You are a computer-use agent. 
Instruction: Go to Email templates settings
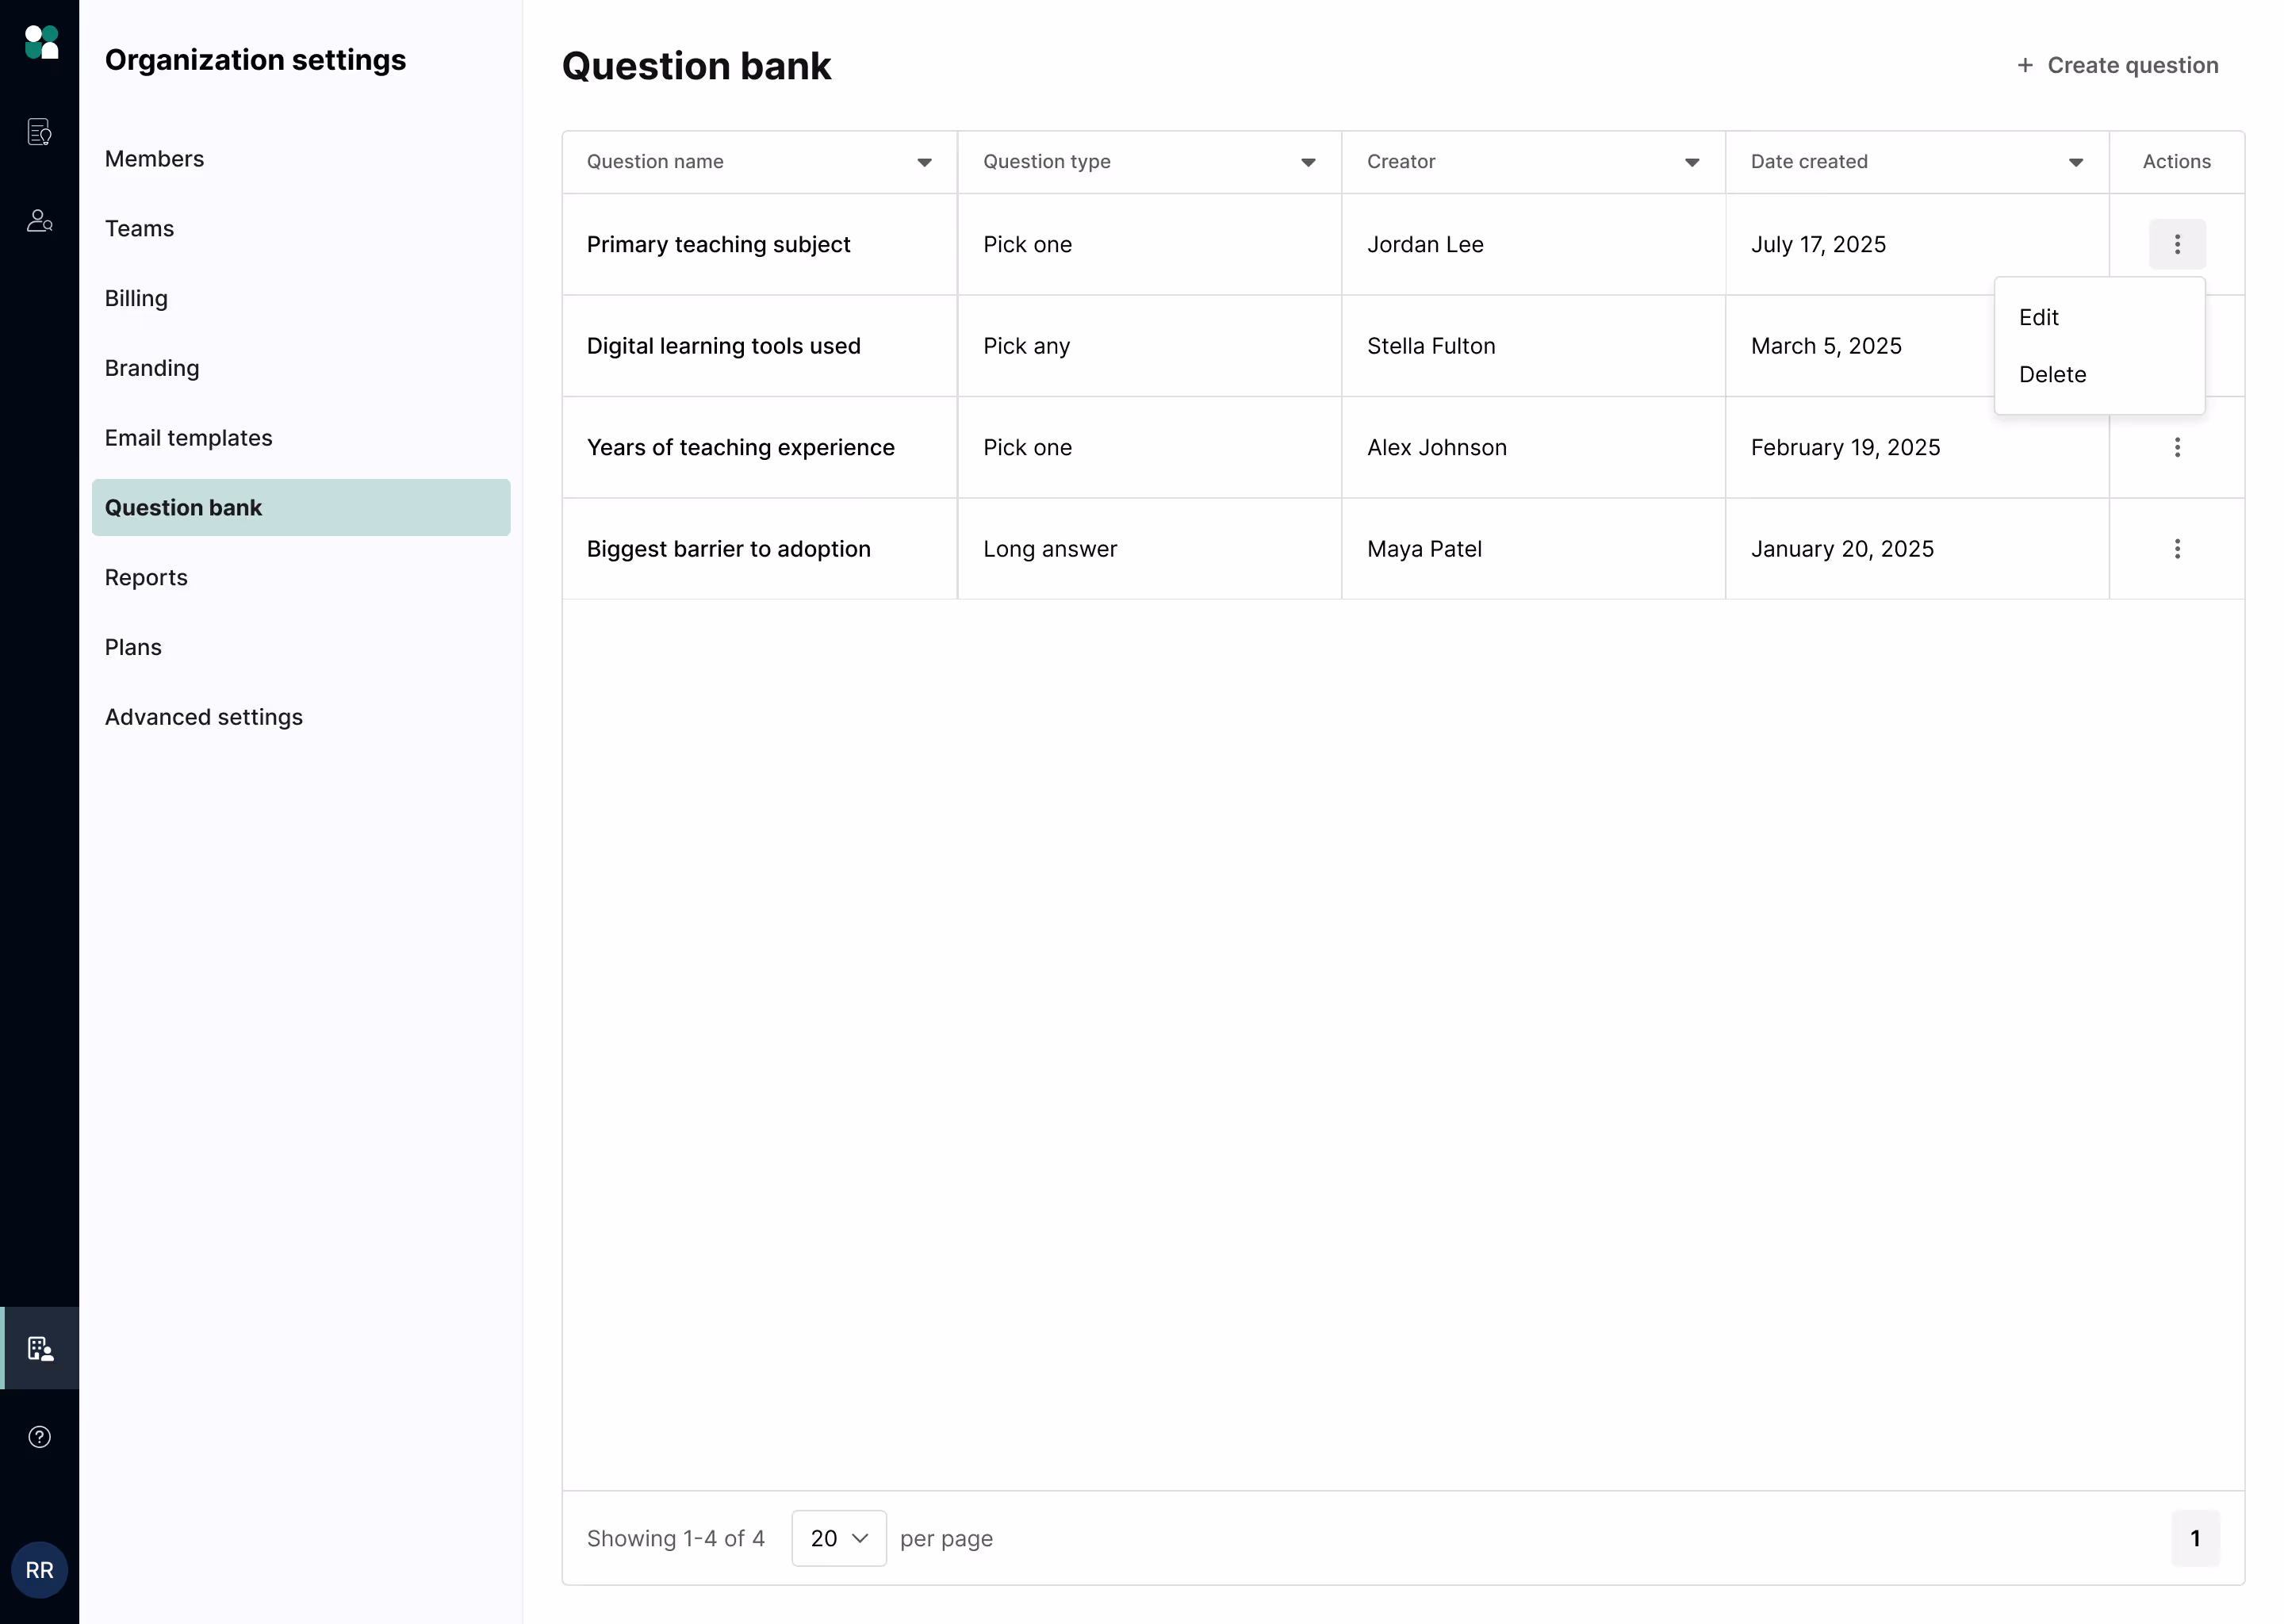coord(188,438)
